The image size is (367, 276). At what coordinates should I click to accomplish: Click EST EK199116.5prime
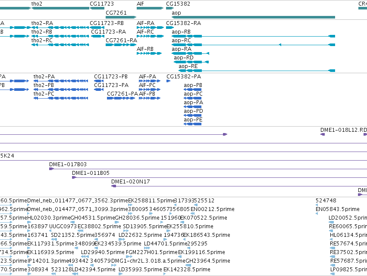(x=201, y=252)
